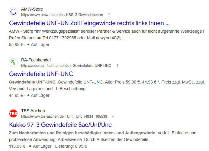This screenshot has height=151, width=209.
Task: Click the anderson-fachhandel.de breadcrumb URL
Action: point(66,66)
